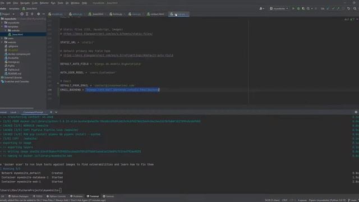The image size is (359, 202).
Task: Select .gitignore in the project tree
Action: pos(13,46)
